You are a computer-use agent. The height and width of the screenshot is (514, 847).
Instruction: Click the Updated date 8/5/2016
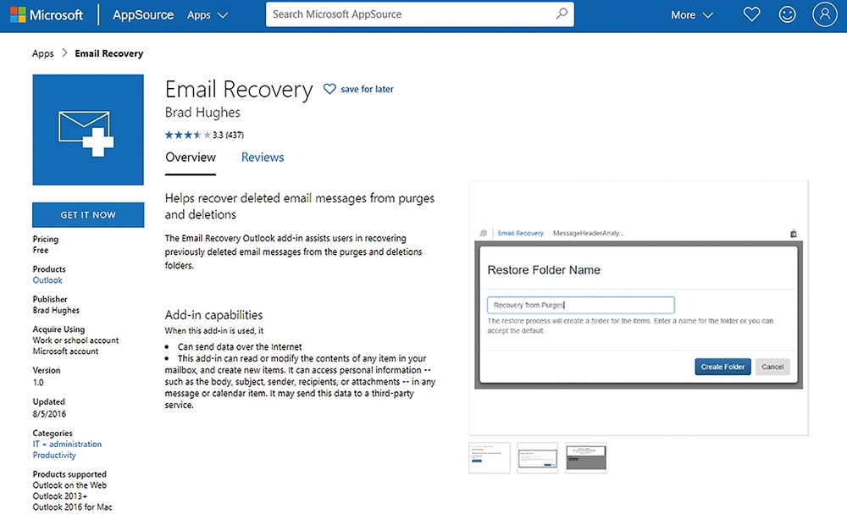pyautogui.click(x=49, y=414)
